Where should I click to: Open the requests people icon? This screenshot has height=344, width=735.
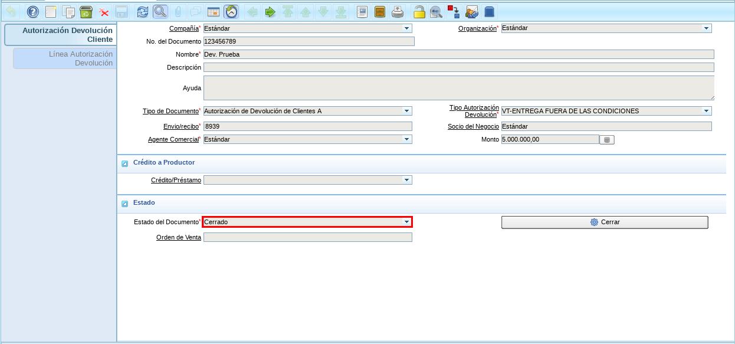point(471,12)
